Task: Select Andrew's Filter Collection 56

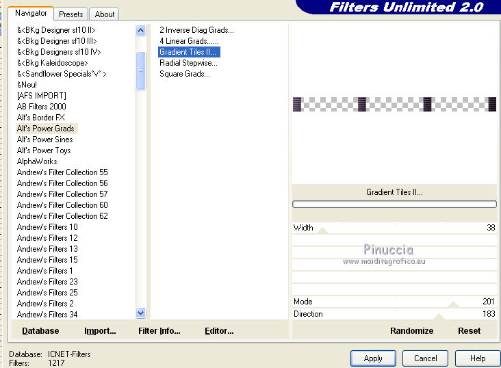Action: coord(62,183)
